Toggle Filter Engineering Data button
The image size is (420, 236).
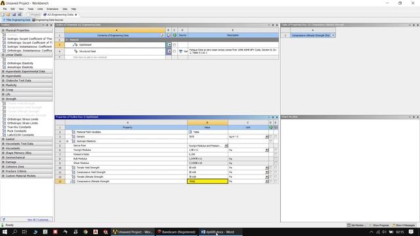pyautogui.click(x=16, y=20)
